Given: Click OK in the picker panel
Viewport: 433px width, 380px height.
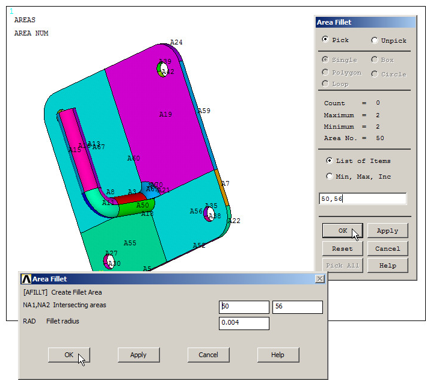Looking at the screenshot, I should point(342,231).
